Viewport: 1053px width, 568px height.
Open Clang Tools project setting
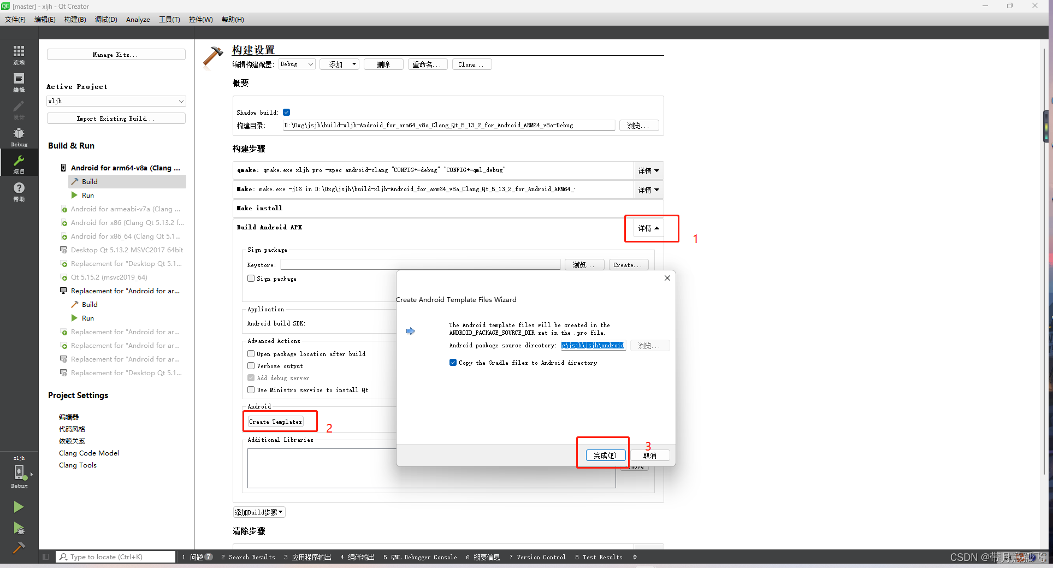[78, 465]
